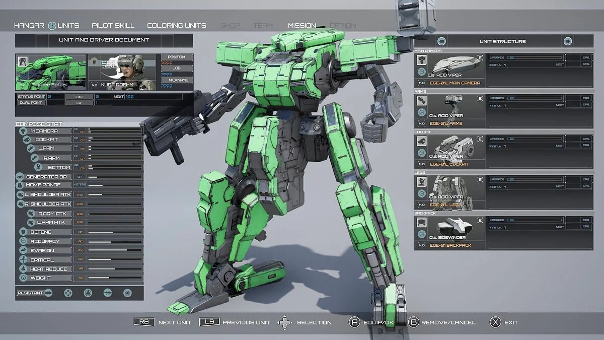Click top OPS box on Backpack card

tap(585, 220)
